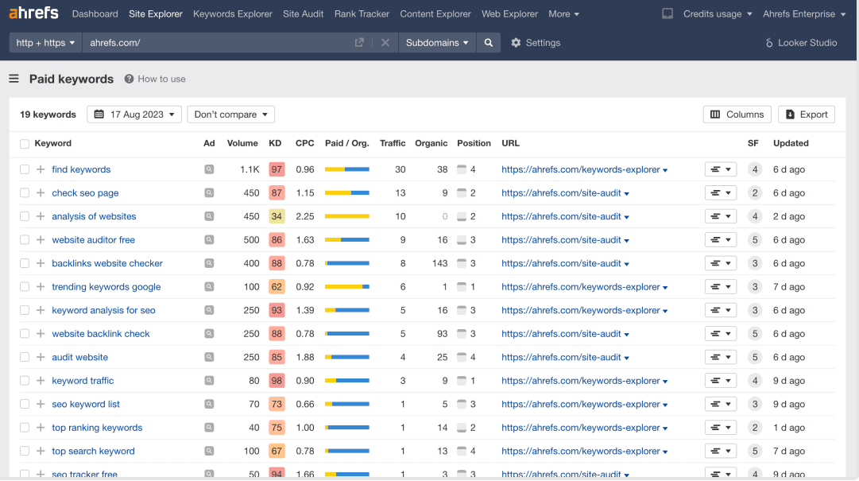Click Paid/Org bar for trending keywords google
Screen dimensions: 859x481
click(x=346, y=286)
